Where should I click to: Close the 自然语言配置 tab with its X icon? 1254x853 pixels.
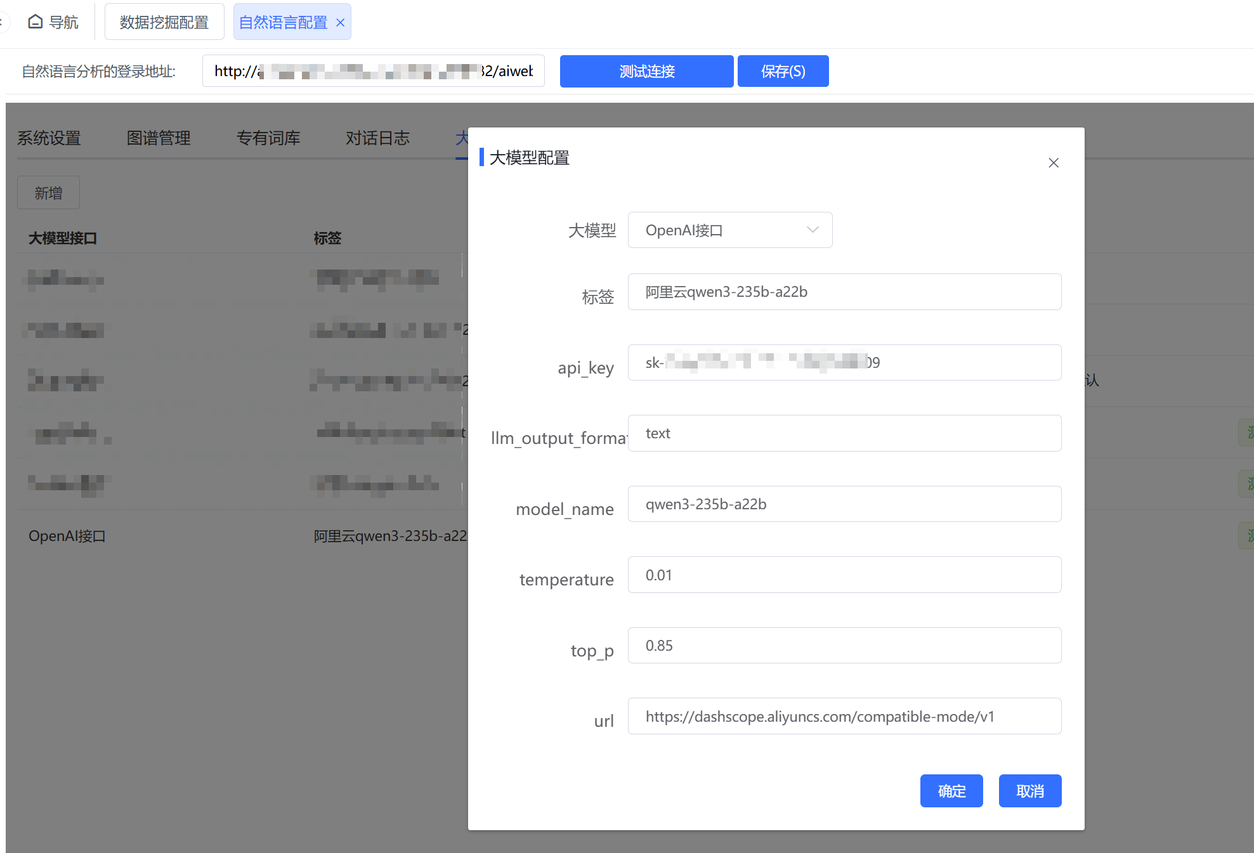pyautogui.click(x=341, y=23)
